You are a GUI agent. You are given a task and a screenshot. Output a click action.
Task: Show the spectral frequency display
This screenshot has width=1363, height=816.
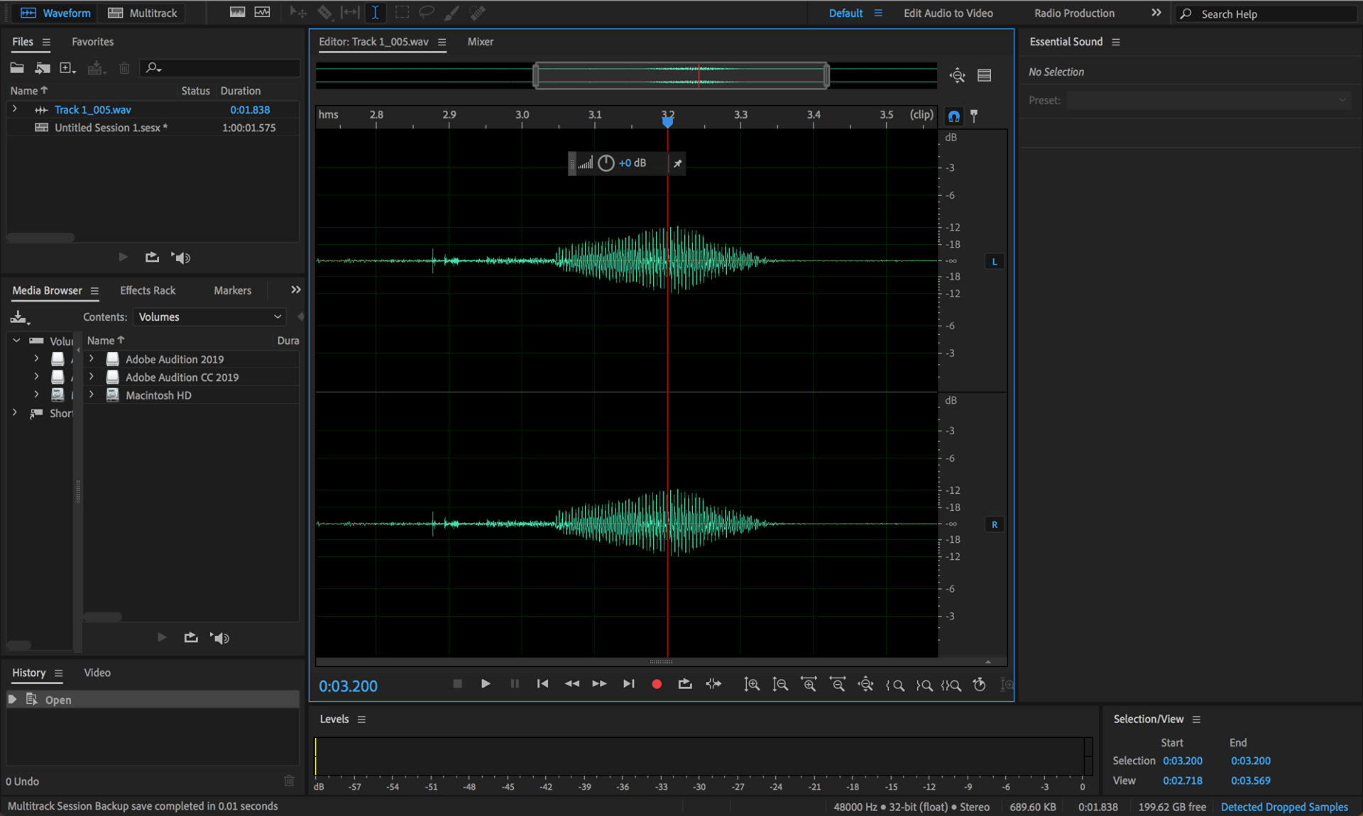tap(237, 13)
